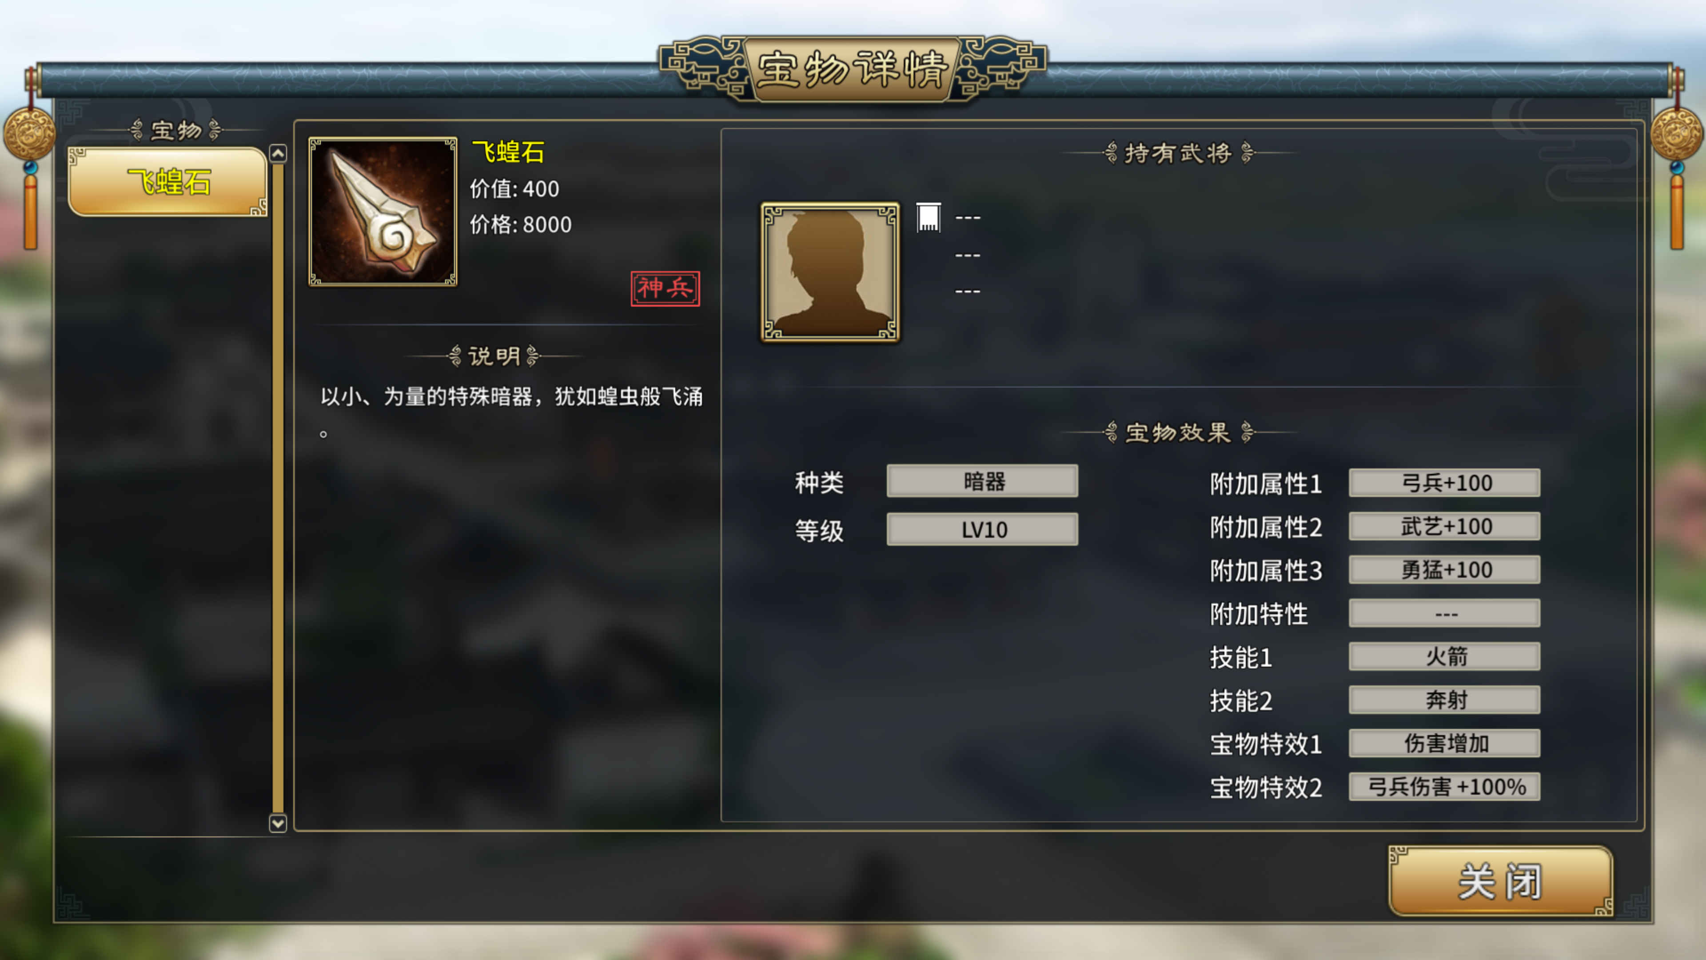The height and width of the screenshot is (960, 1706).
Task: Click the LV10 level field
Action: [x=982, y=529]
